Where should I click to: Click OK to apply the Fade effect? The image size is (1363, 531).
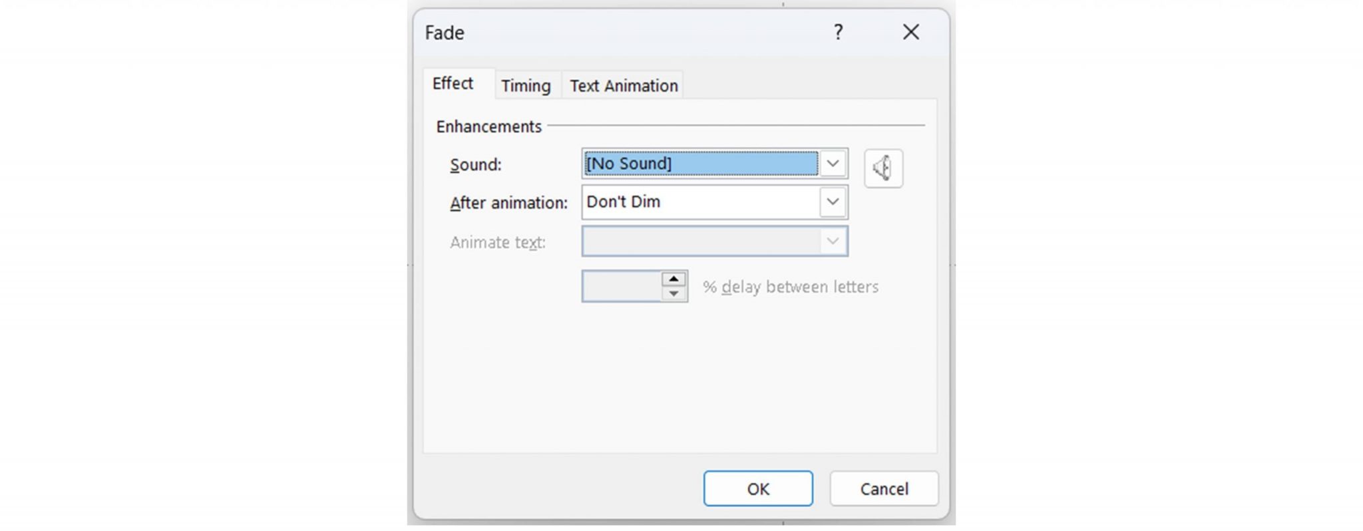(x=757, y=488)
